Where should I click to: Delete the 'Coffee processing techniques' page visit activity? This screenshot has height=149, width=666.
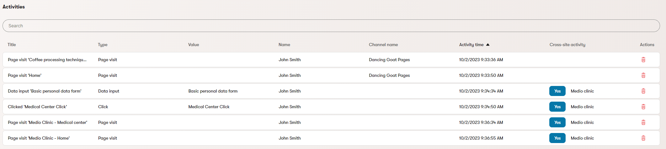coord(643,60)
